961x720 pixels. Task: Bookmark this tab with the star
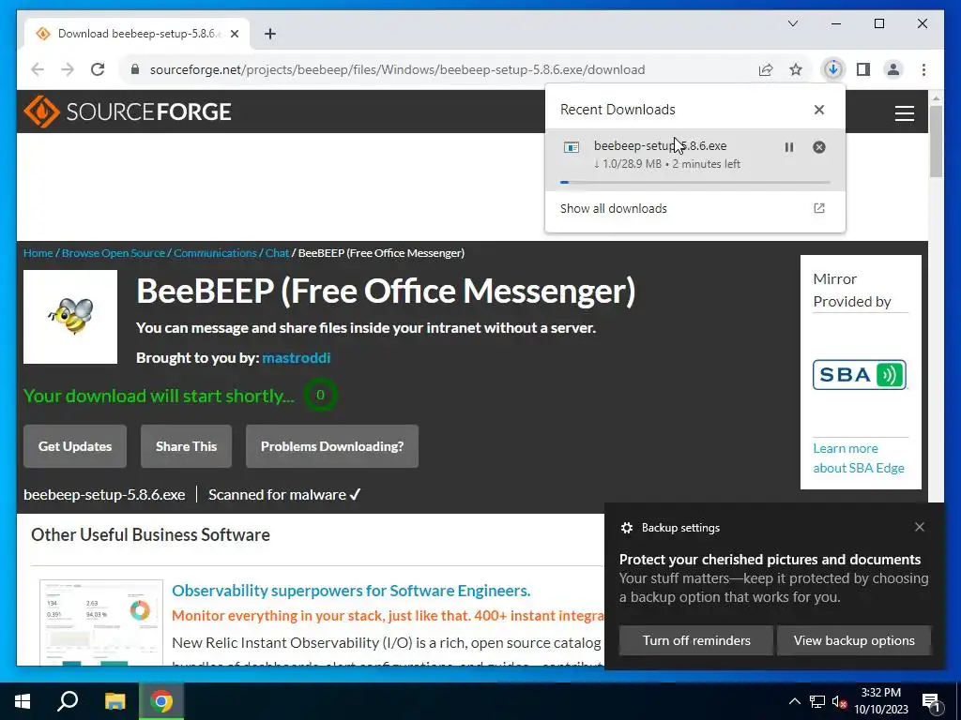(796, 69)
